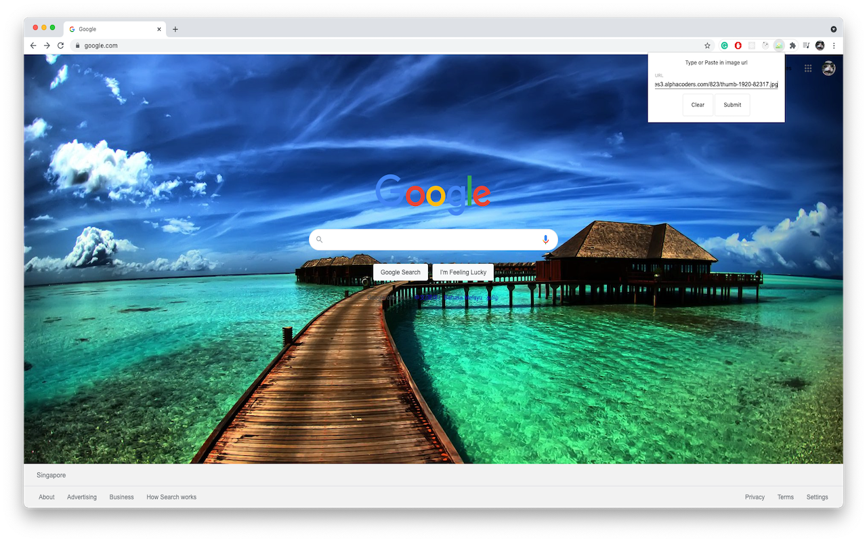The height and width of the screenshot is (542, 867).
Task: Switch language to Bahasa Melayu
Action: pos(463,297)
